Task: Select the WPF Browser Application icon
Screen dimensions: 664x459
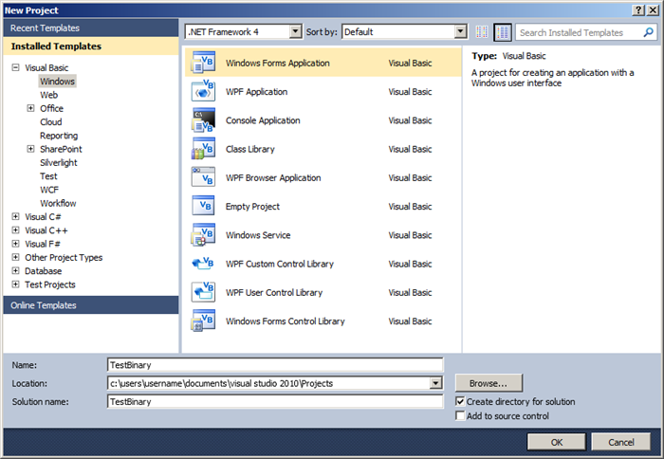Action: [x=203, y=177]
